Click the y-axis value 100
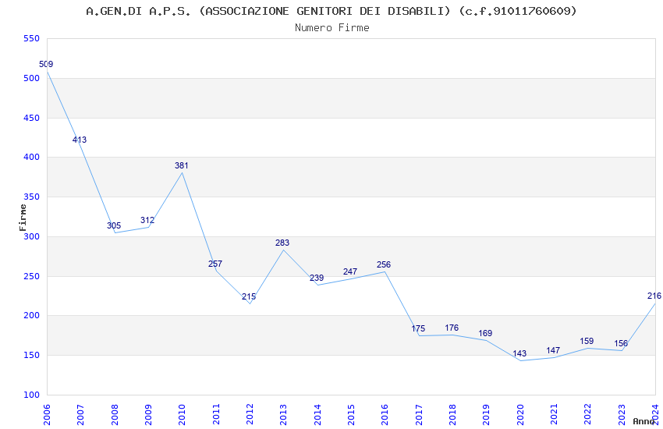 pyautogui.click(x=32, y=395)
